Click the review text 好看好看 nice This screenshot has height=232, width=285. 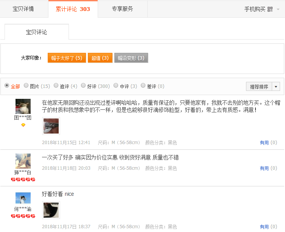tap(58, 194)
